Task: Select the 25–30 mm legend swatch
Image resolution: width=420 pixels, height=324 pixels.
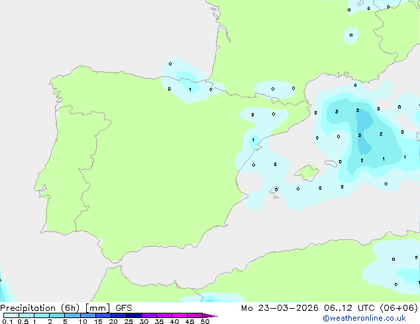Action: point(134,315)
